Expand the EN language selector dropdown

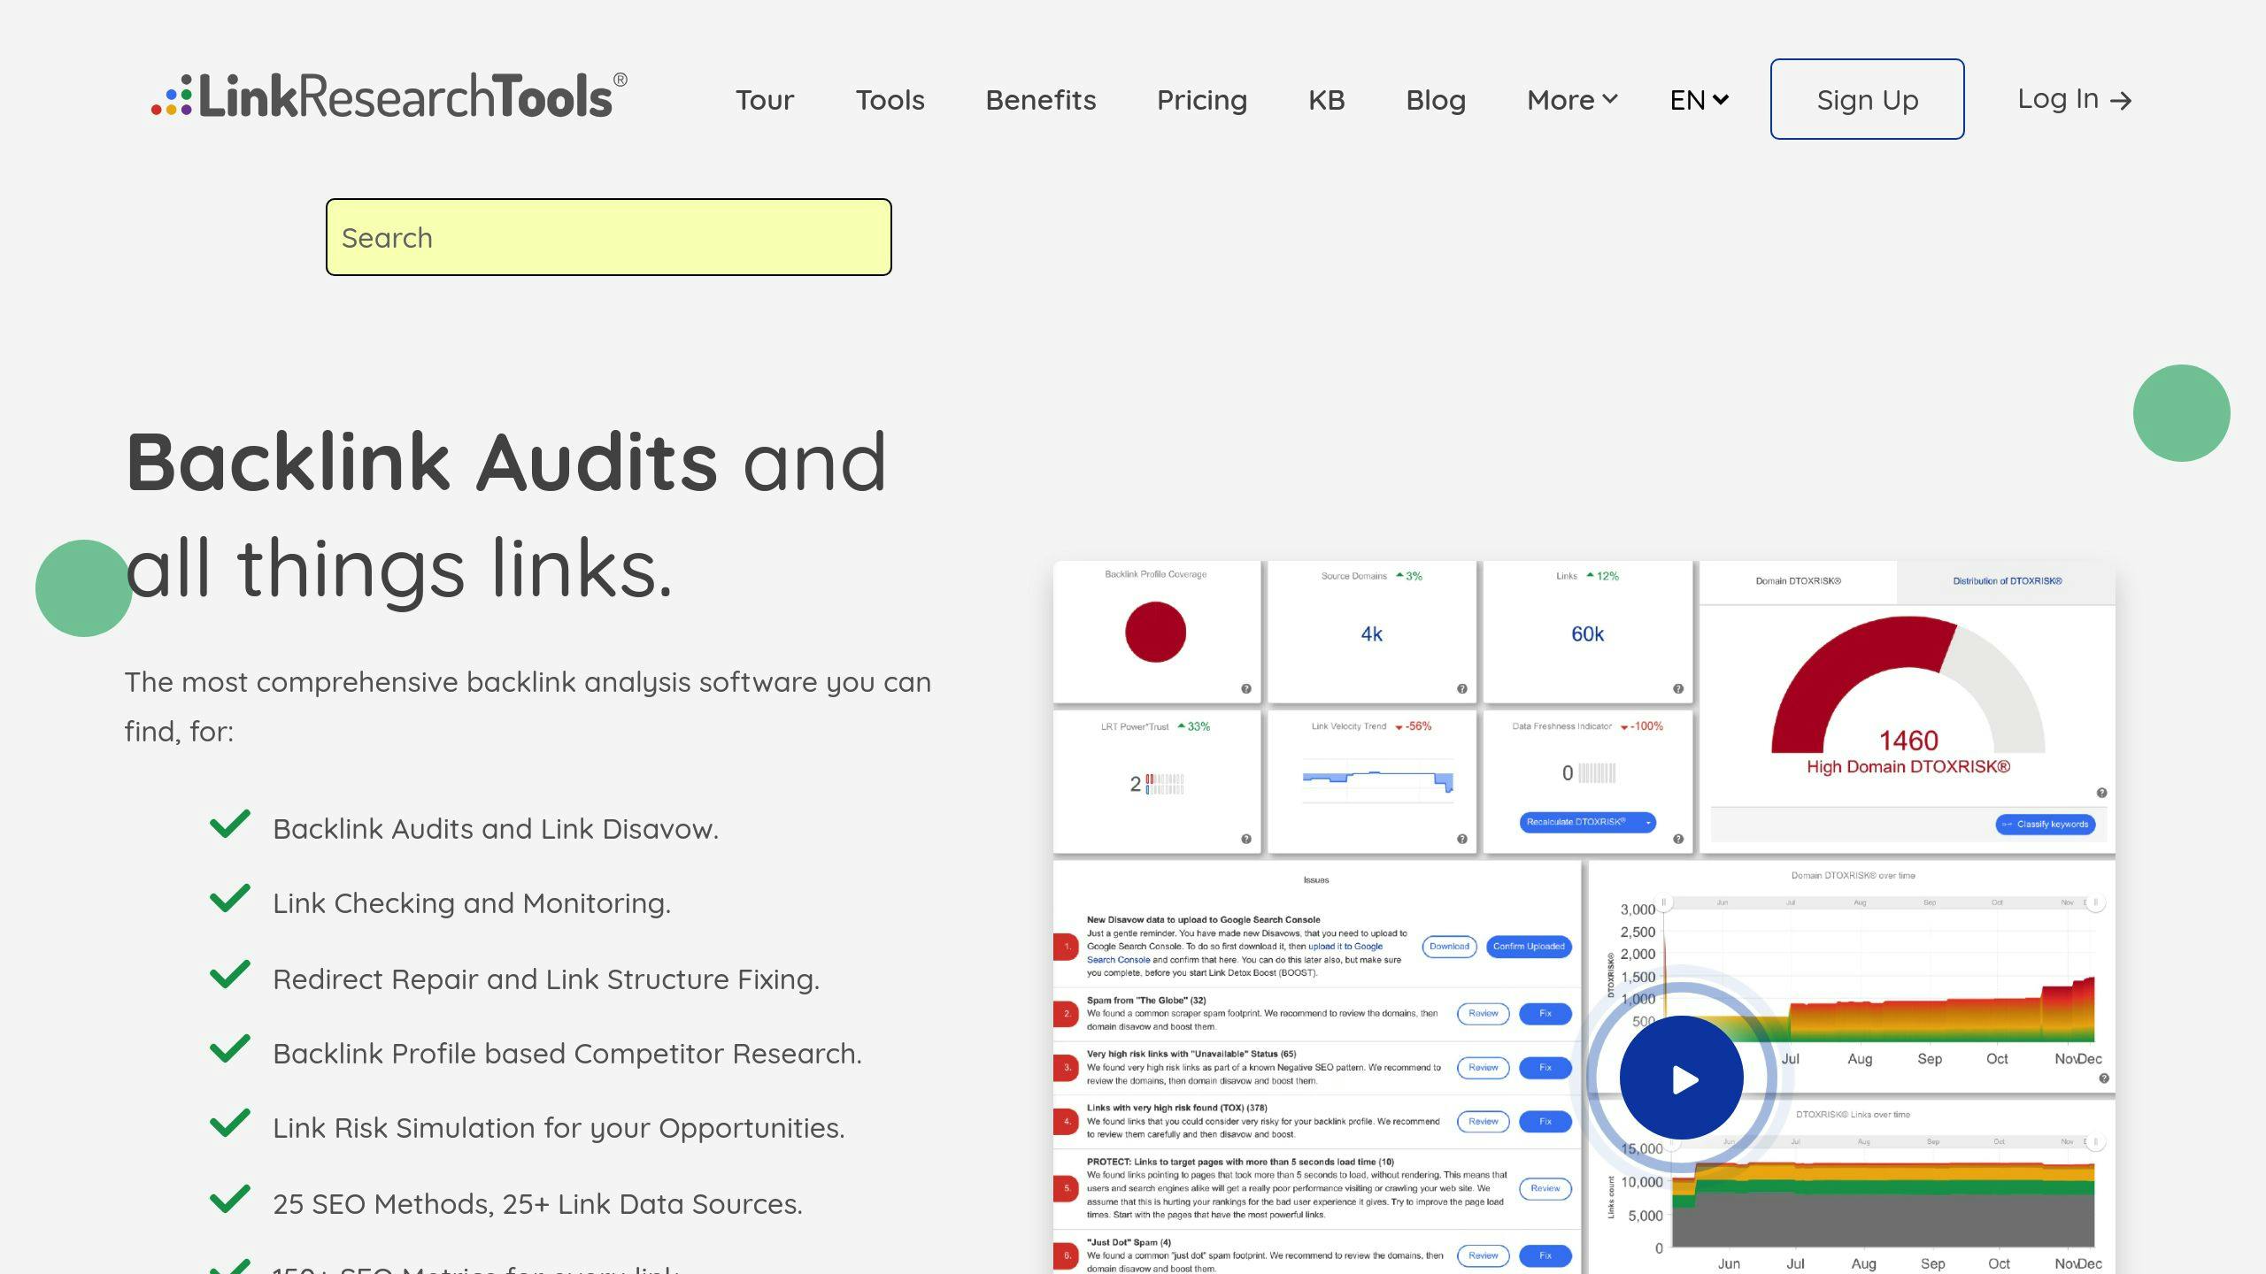(1696, 98)
